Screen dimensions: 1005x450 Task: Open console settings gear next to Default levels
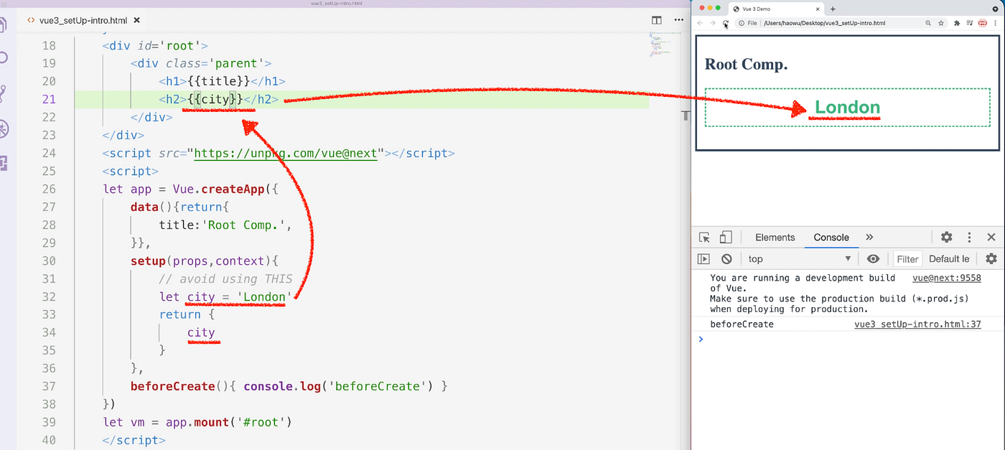991,258
